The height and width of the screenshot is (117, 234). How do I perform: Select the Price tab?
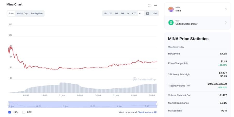point(11,13)
